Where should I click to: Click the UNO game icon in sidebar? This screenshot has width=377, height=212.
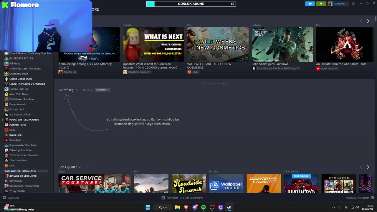6,165
